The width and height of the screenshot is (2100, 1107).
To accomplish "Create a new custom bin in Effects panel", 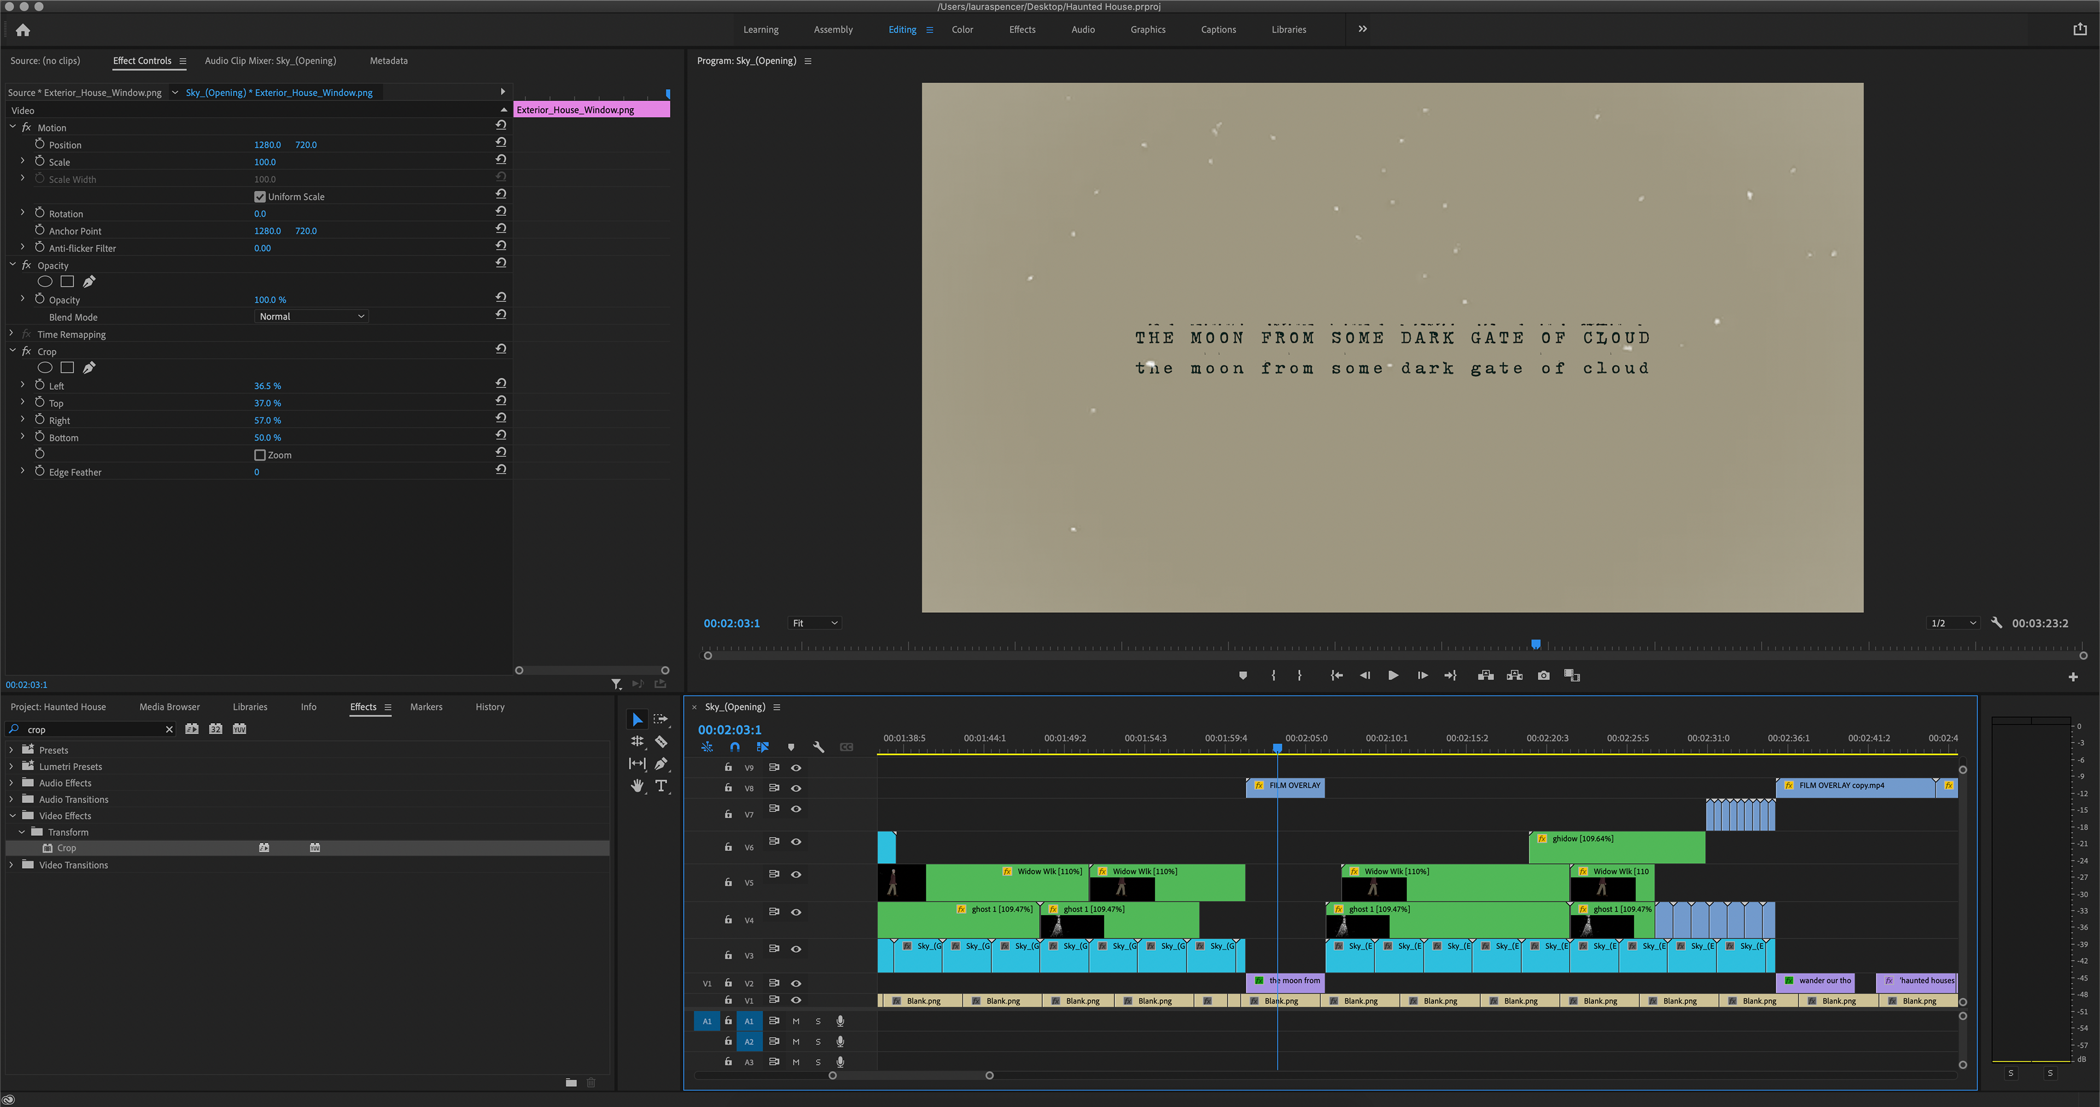I will 570,1082.
